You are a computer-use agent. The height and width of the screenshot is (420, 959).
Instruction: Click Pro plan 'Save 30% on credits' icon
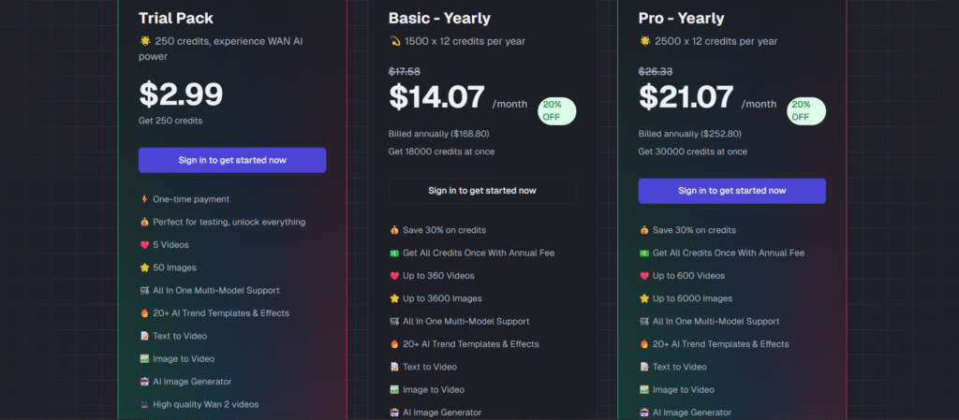(x=644, y=230)
